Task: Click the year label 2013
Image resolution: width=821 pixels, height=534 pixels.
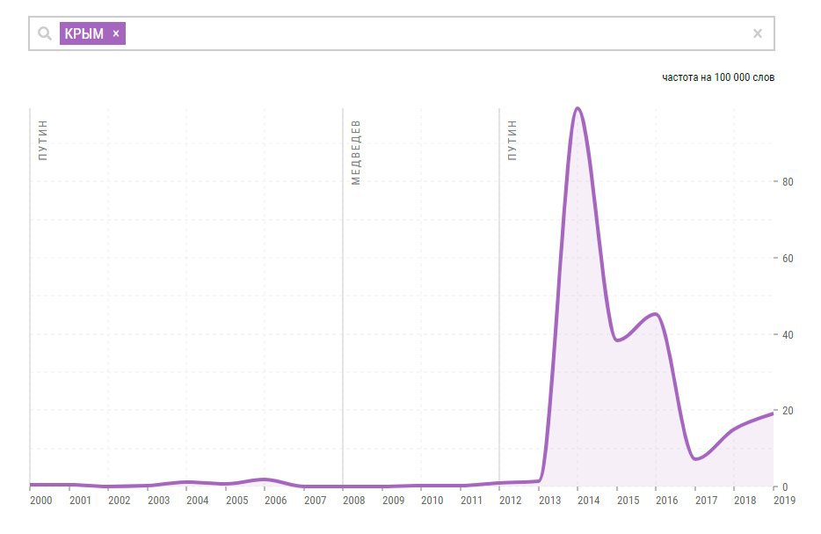Action: pyautogui.click(x=549, y=501)
